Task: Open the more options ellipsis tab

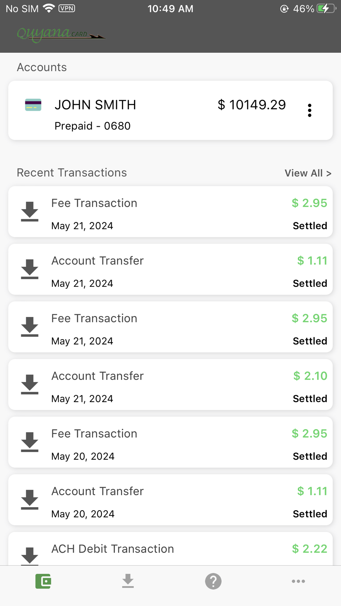Action: (x=298, y=581)
